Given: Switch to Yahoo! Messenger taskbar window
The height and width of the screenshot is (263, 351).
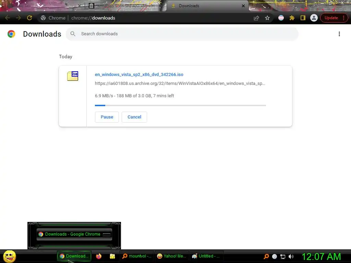Looking at the screenshot, I should pos(172,256).
